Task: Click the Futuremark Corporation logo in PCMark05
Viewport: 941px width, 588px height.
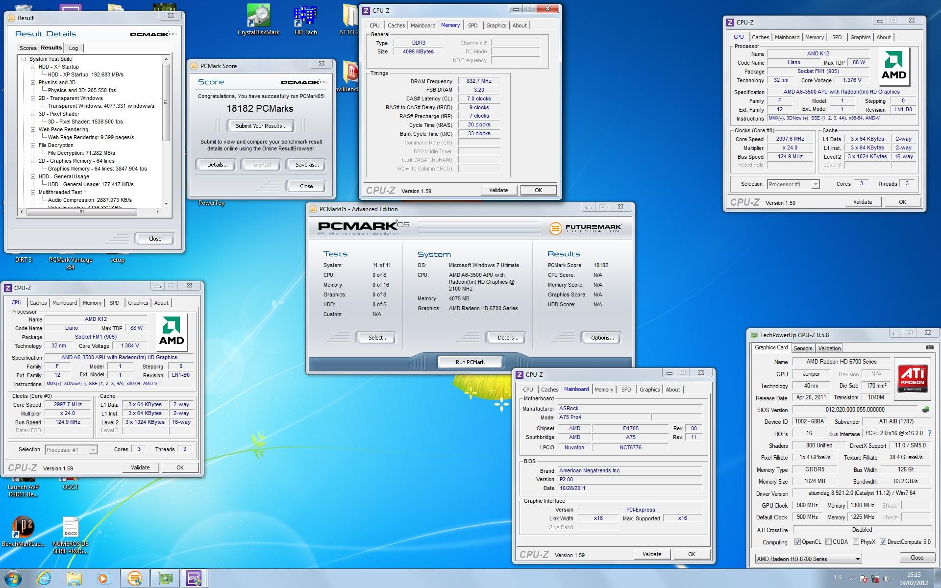Action: [x=585, y=228]
